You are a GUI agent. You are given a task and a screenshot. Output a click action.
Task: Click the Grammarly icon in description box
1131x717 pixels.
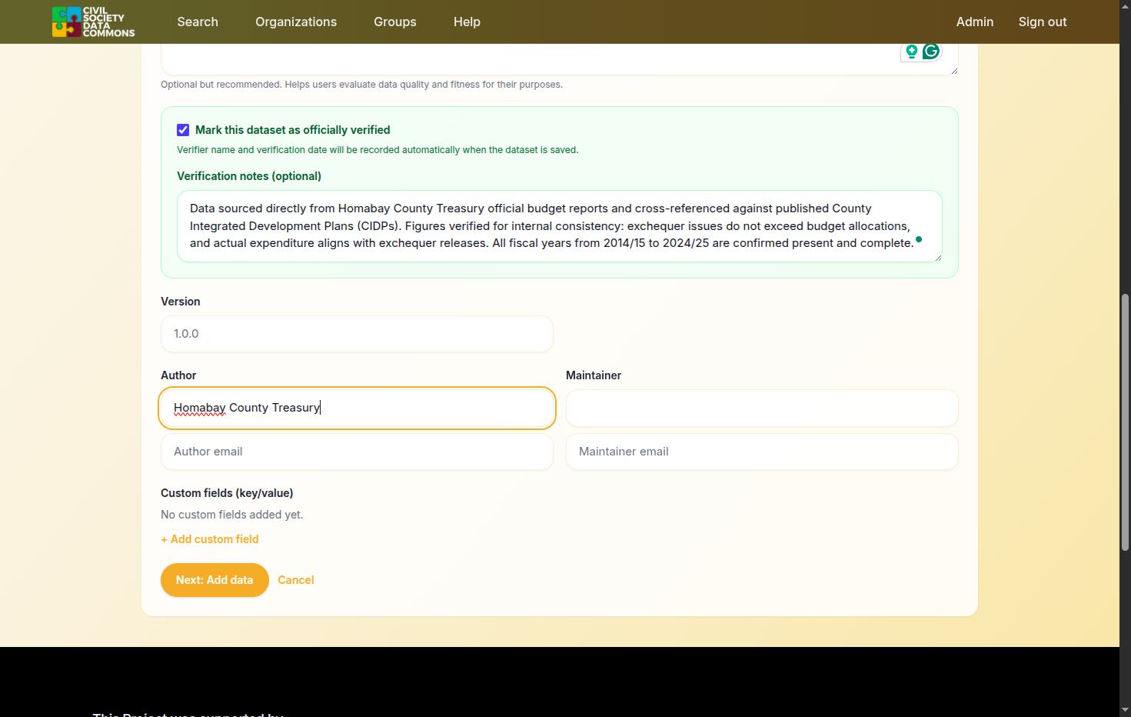[931, 52]
